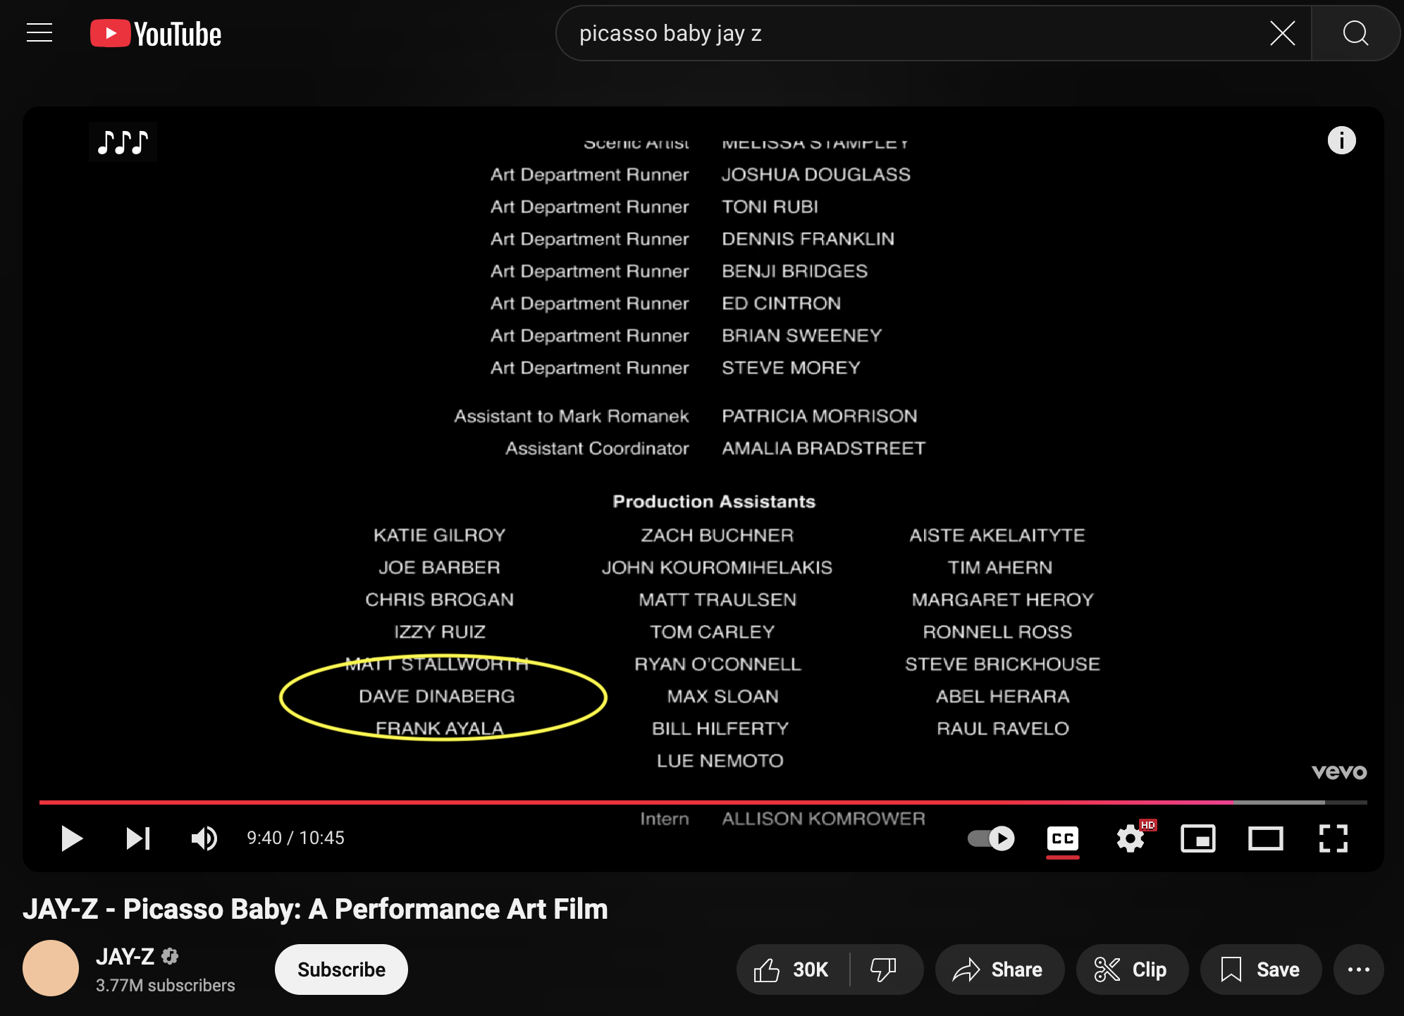The image size is (1404, 1016).
Task: Switch to theater mode
Action: pos(1265,838)
